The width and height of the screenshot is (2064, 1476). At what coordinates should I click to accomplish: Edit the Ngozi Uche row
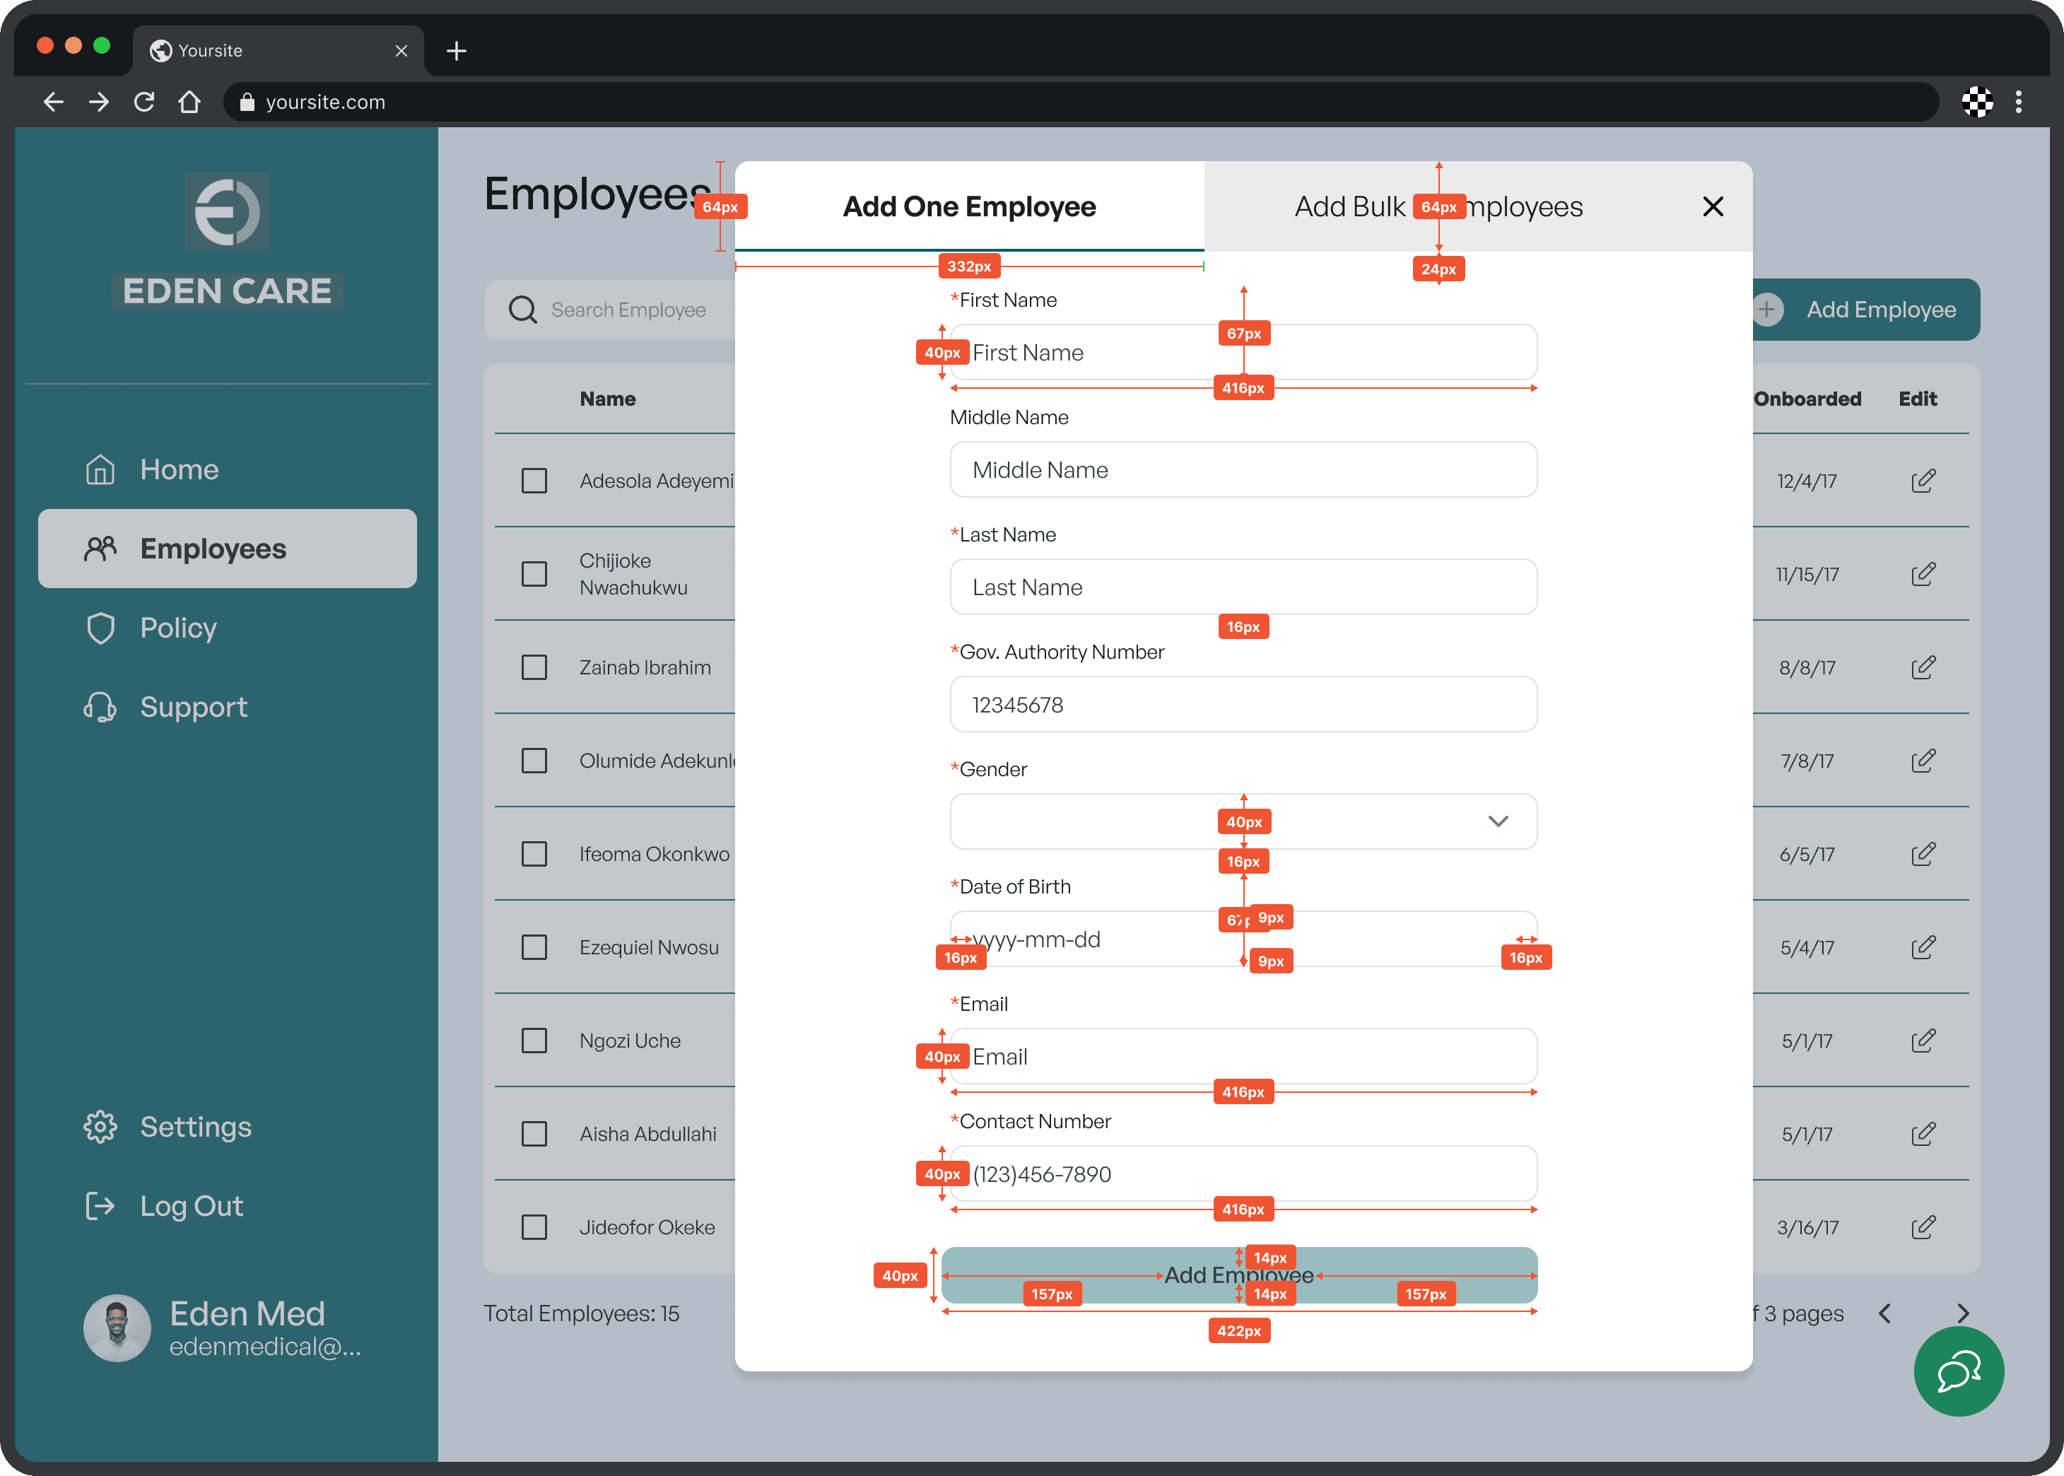[x=1923, y=1041]
